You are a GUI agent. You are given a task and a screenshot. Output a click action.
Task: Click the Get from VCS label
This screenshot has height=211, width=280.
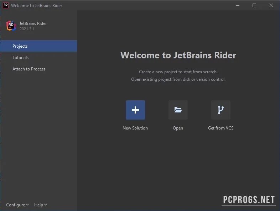(221, 128)
